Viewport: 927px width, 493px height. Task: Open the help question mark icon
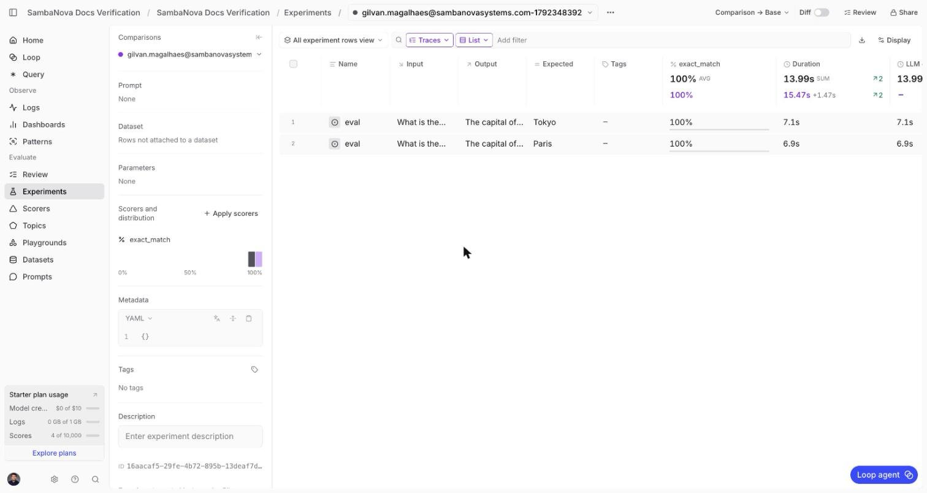75,479
